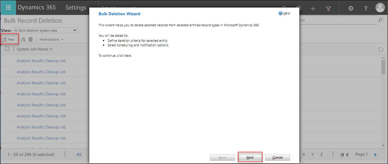Click the grid scrollbar up arrow

[383, 57]
